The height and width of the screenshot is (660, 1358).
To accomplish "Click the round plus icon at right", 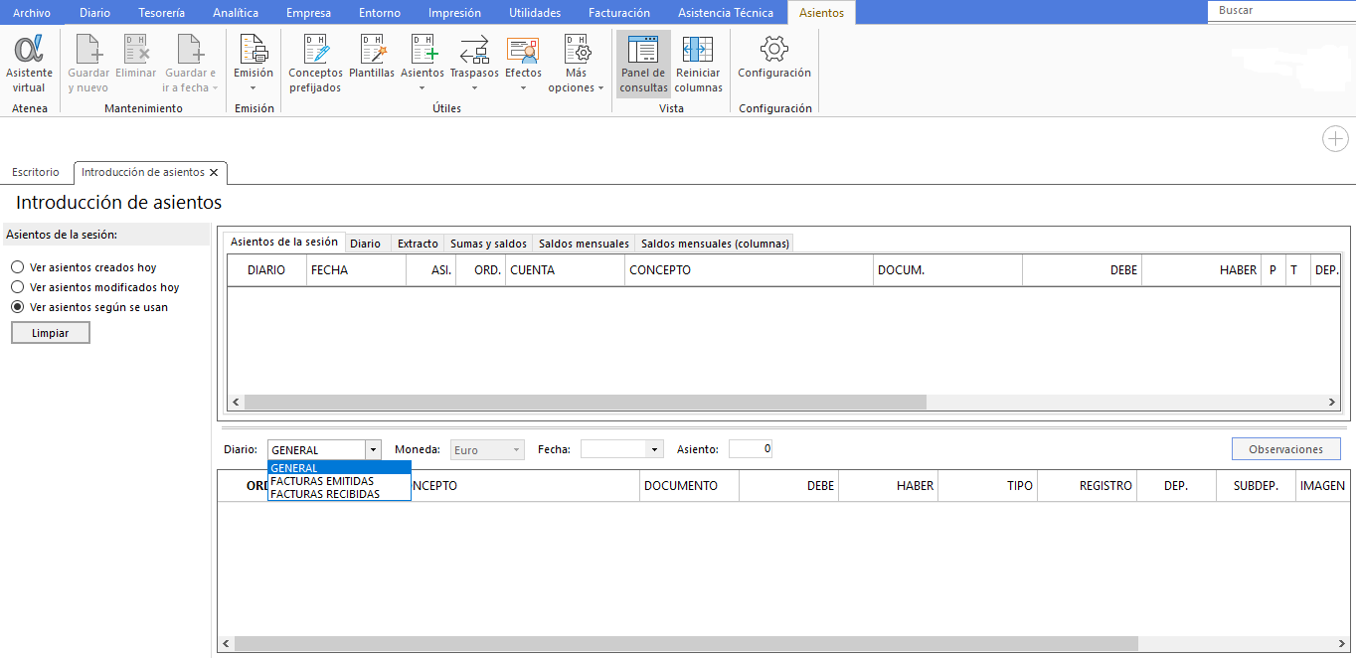I will [x=1335, y=139].
